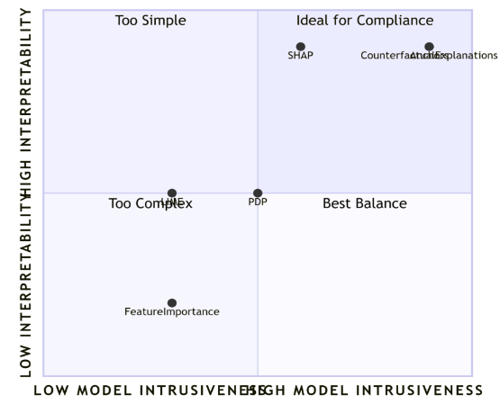
Task: Select the Low Model Intrusiveness axis label
Action: pos(150,391)
